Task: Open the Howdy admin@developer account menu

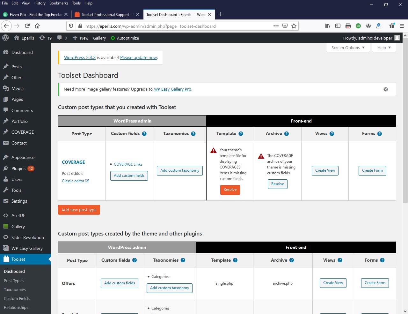Action: [x=372, y=38]
